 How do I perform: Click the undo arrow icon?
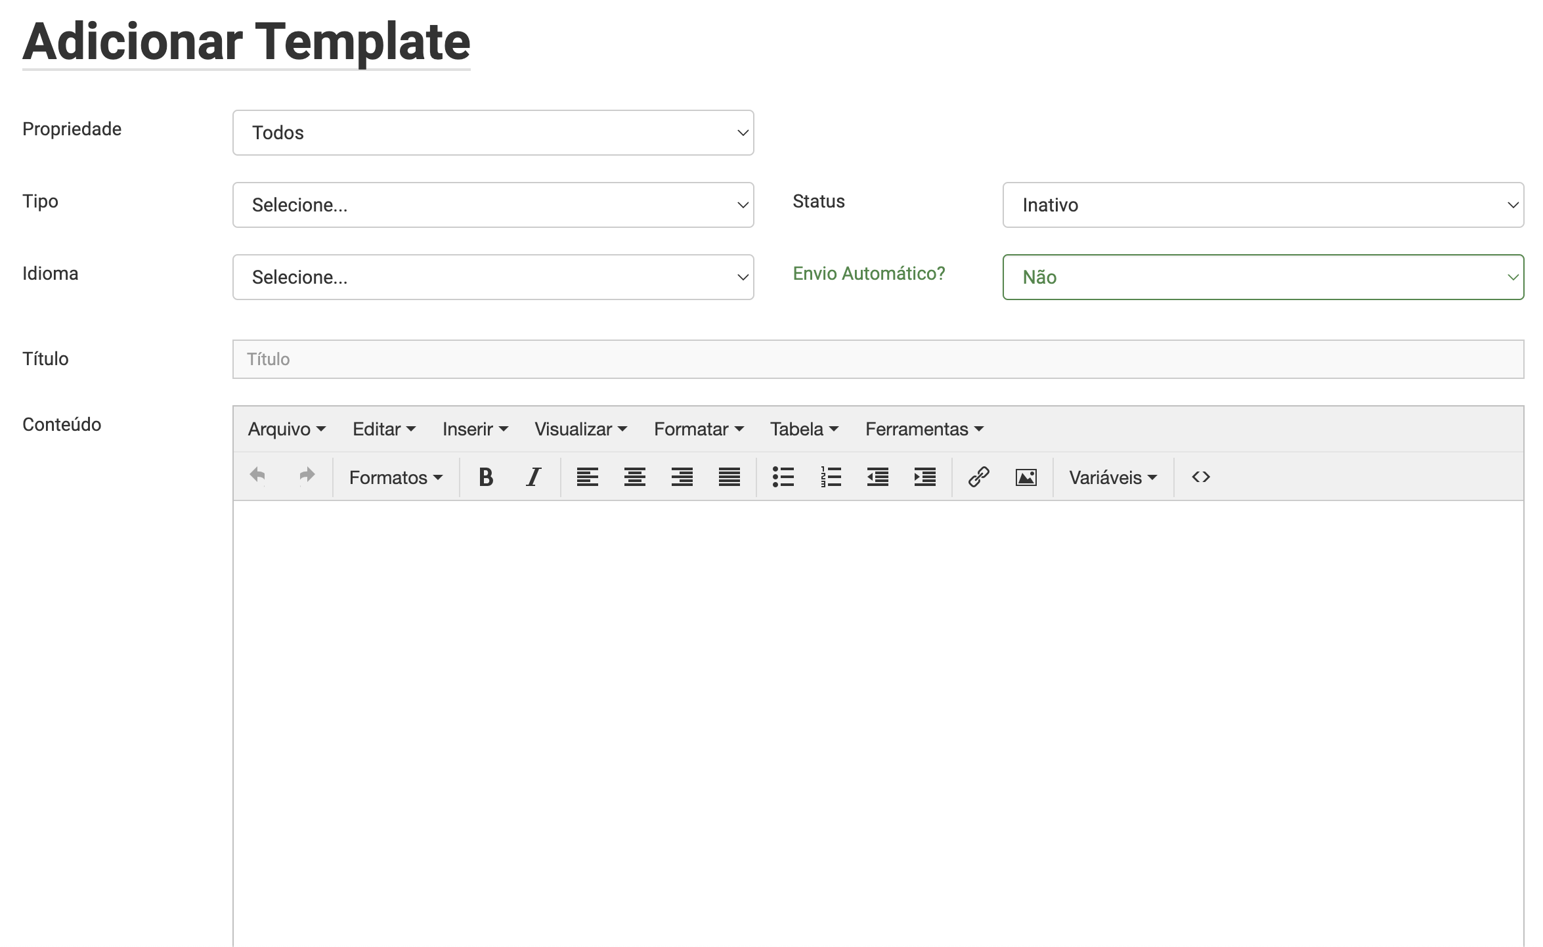coord(258,476)
